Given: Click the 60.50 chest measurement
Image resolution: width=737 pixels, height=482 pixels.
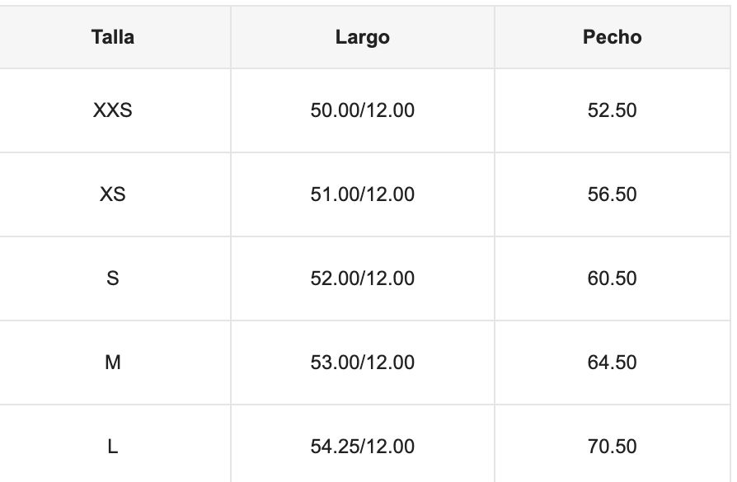Looking at the screenshot, I should tap(612, 278).
